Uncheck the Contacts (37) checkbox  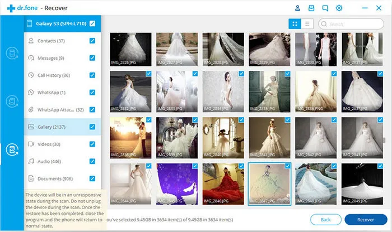click(x=92, y=41)
